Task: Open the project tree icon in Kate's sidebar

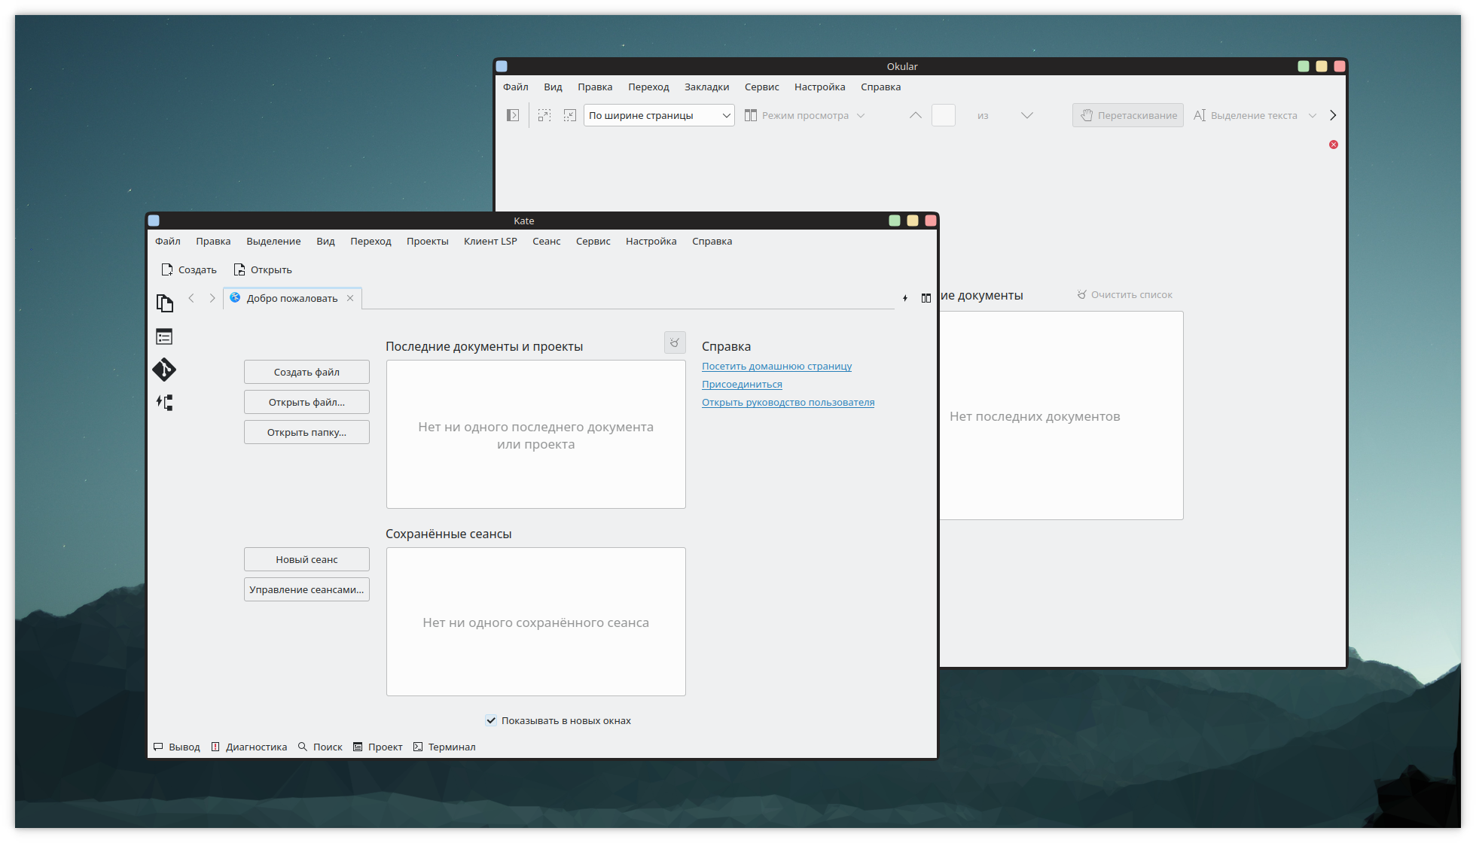Action: click(164, 403)
